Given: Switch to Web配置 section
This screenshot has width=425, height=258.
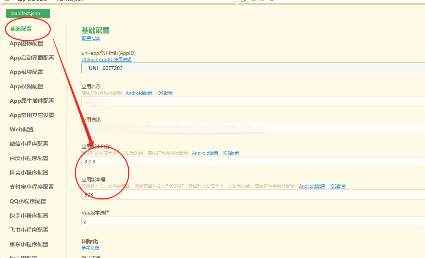Looking at the screenshot, I should click(x=21, y=130).
